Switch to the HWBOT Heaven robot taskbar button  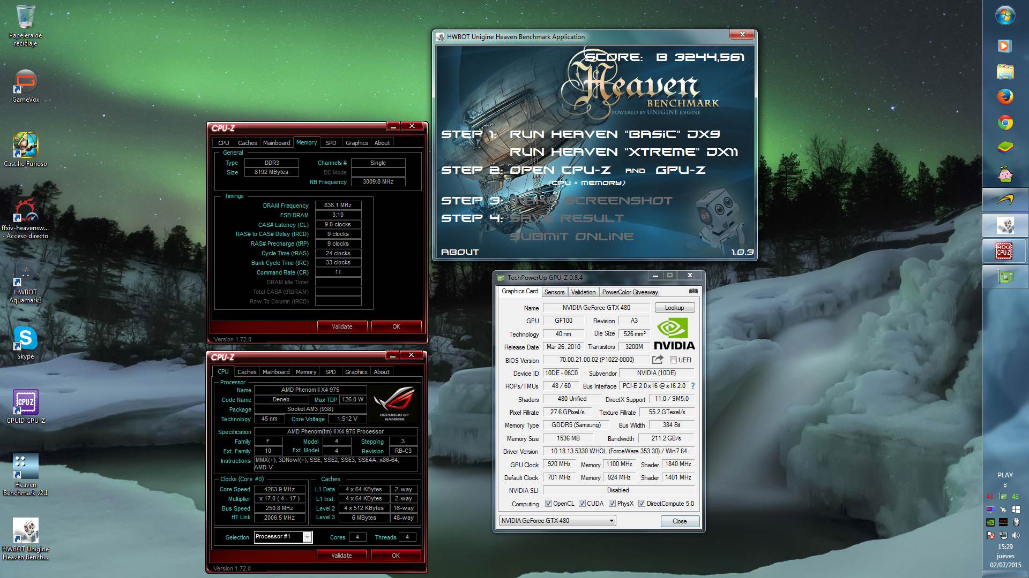(1005, 225)
